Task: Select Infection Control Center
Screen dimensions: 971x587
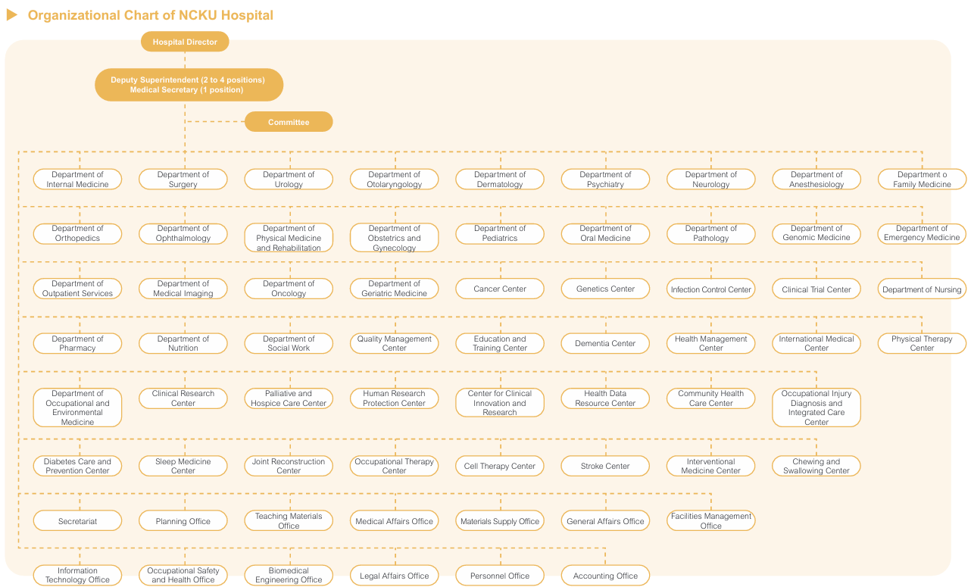Action: 711,289
